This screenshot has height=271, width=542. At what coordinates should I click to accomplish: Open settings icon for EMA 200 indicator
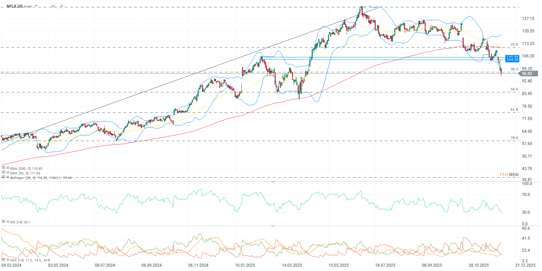point(4,168)
